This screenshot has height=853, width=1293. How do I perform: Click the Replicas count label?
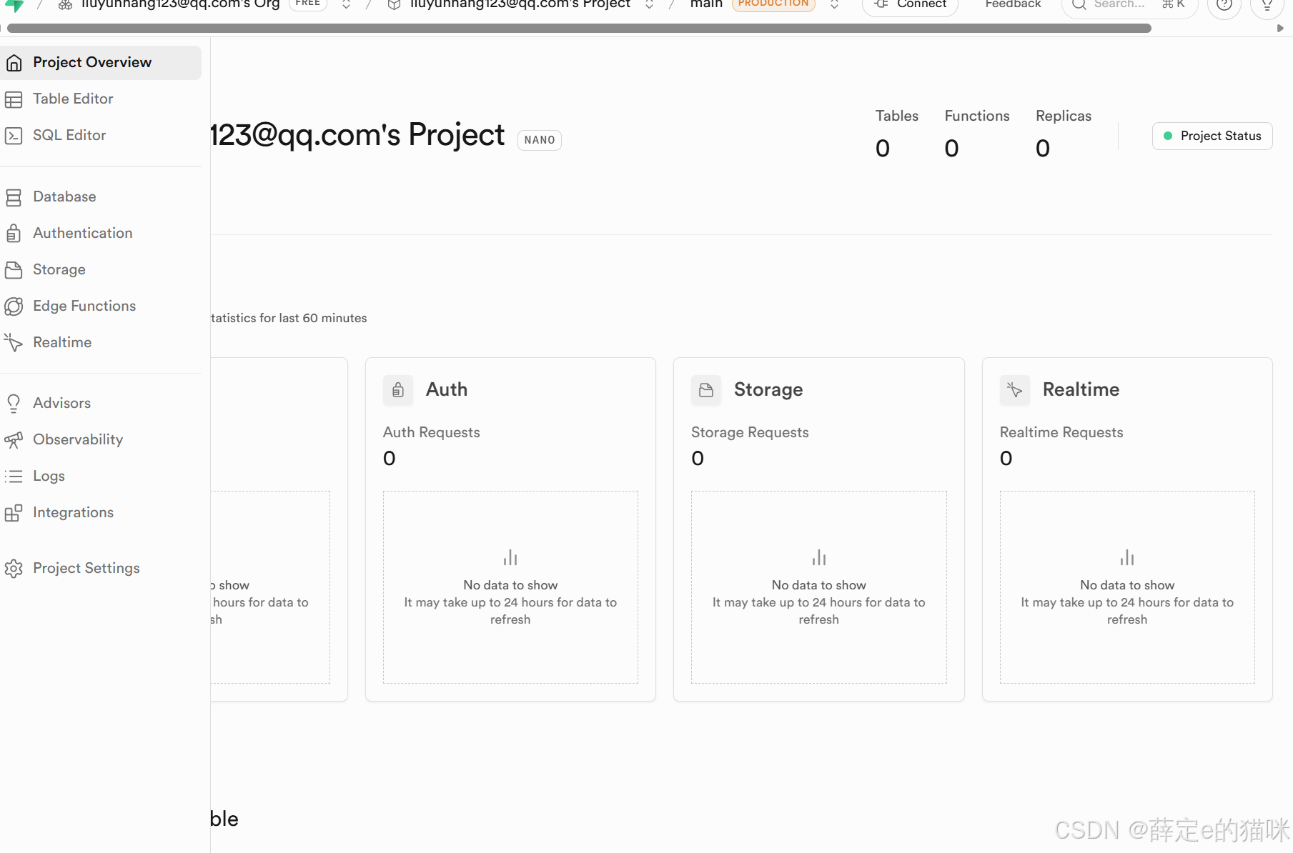coord(1064,116)
